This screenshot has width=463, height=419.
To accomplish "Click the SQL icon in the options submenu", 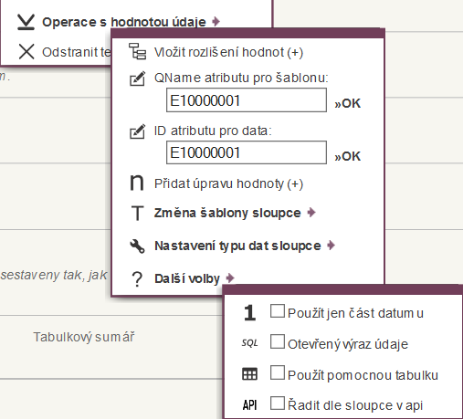I will (249, 343).
